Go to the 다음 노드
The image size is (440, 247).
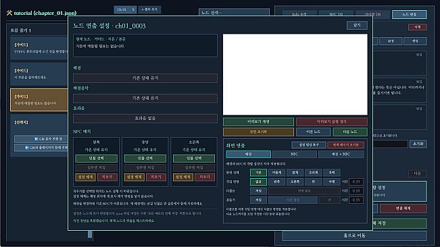tap(350, 132)
